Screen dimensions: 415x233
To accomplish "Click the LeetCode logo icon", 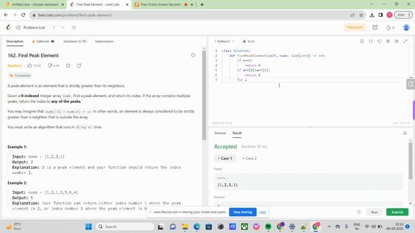I will [8, 27].
